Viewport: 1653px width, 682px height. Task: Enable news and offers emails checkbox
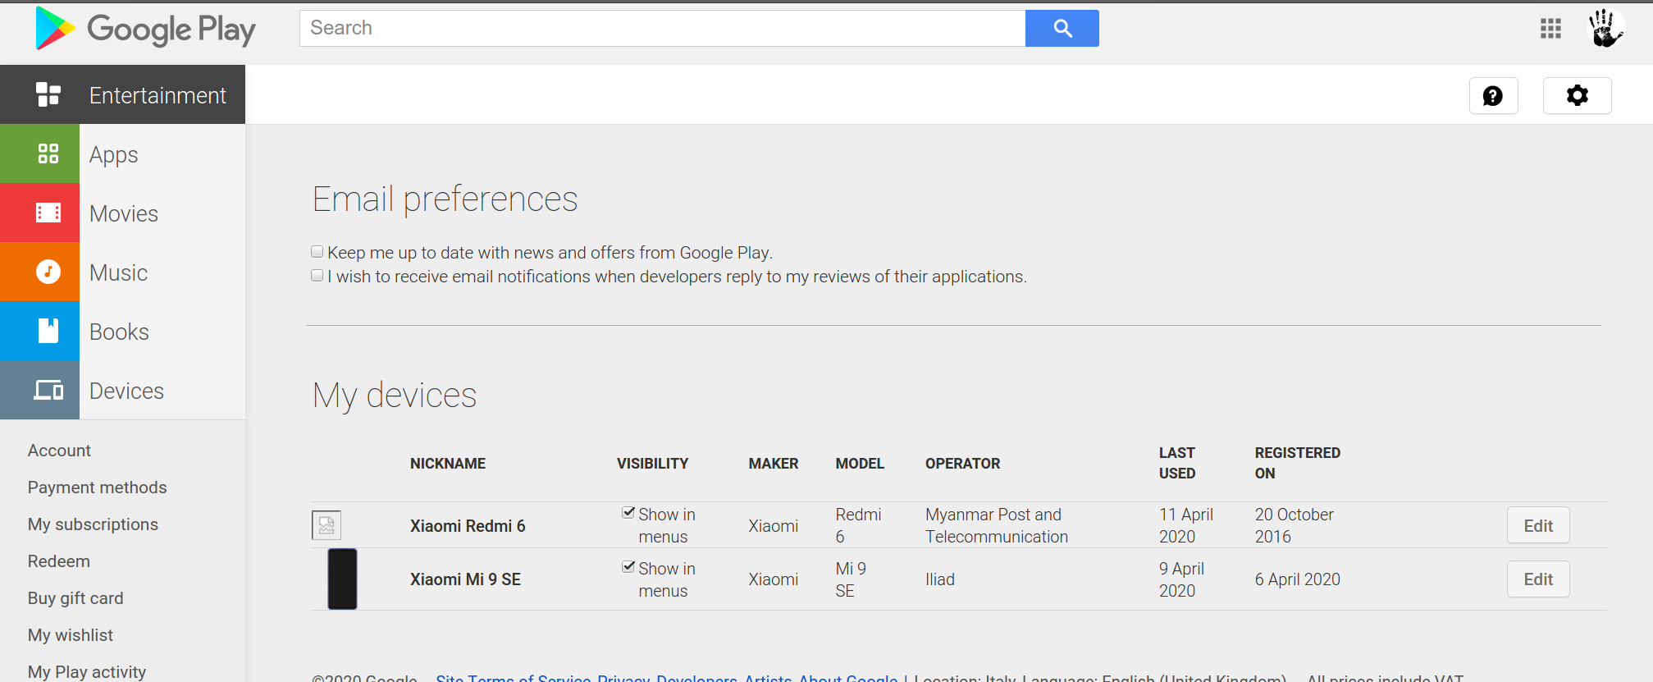(317, 251)
